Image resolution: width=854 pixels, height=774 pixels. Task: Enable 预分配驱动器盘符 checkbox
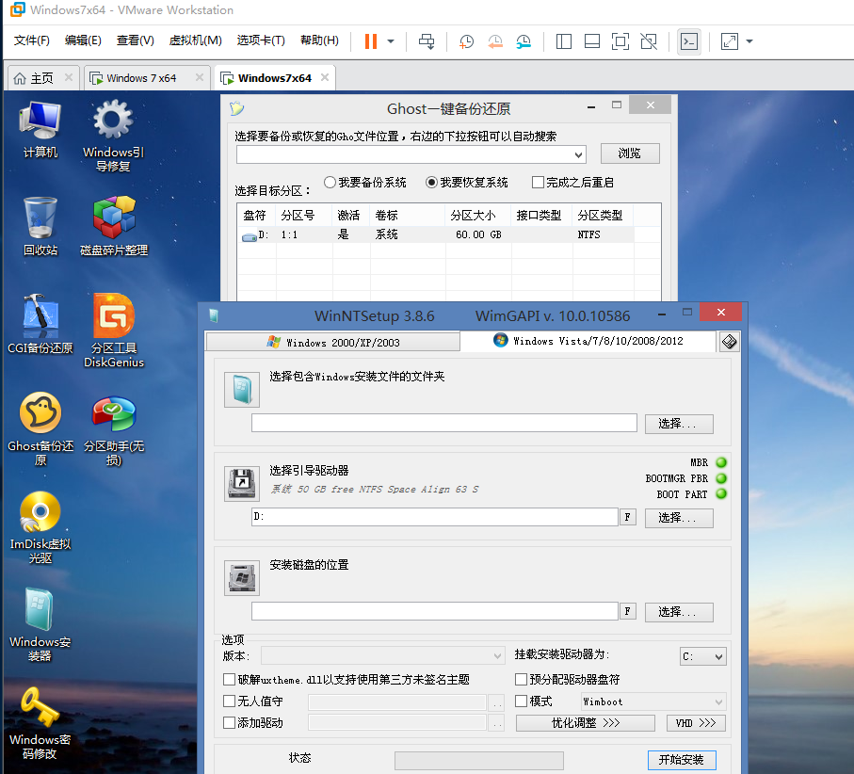pyautogui.click(x=522, y=679)
